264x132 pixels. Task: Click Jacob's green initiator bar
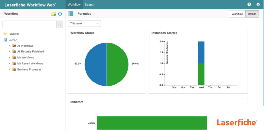(152, 123)
